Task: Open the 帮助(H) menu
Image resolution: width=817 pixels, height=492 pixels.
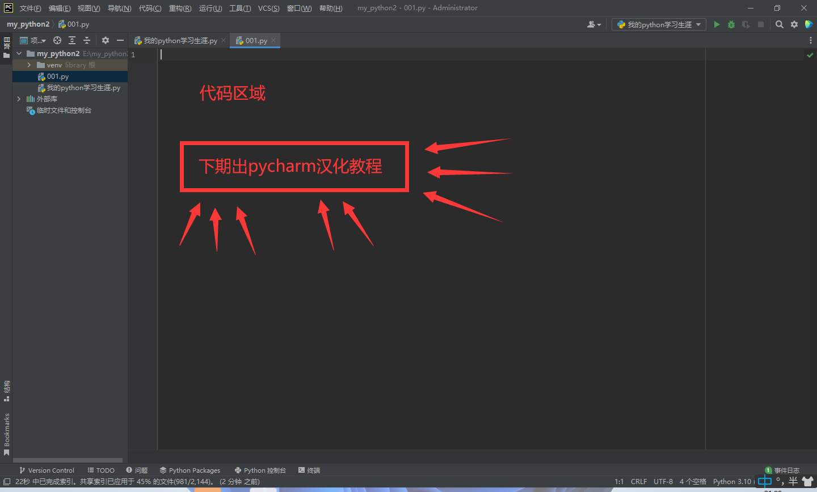Action: (x=331, y=8)
